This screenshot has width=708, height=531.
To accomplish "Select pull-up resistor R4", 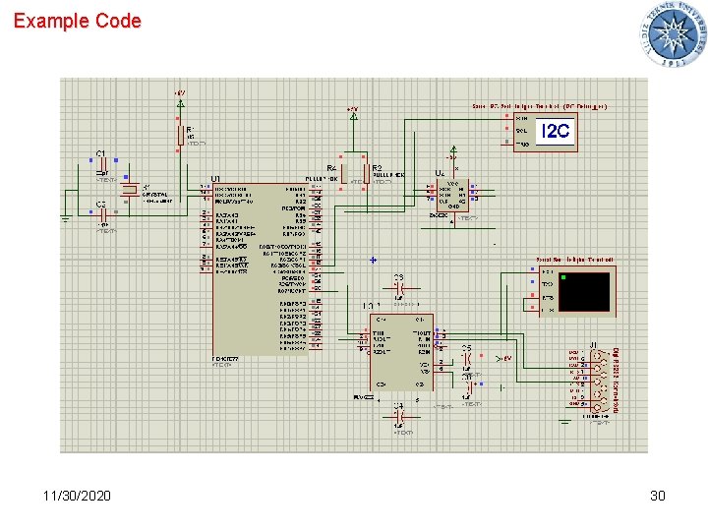I will 343,174.
